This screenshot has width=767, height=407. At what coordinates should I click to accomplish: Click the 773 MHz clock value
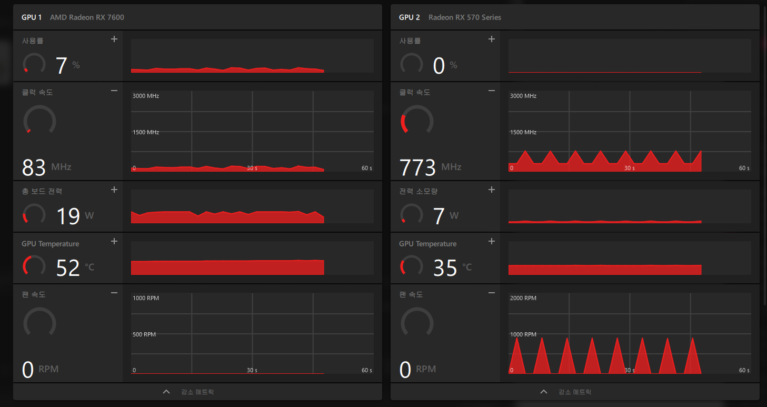coord(430,167)
